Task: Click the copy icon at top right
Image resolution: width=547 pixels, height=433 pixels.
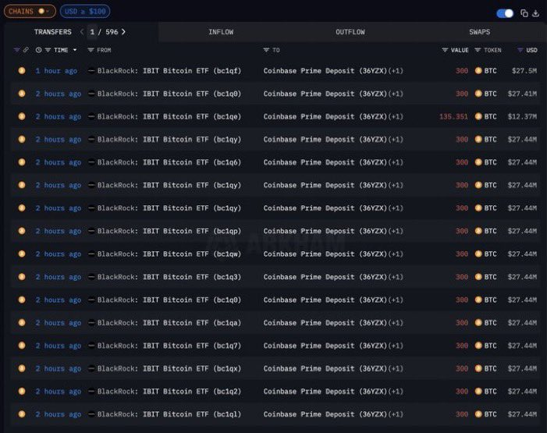Action: [x=524, y=13]
